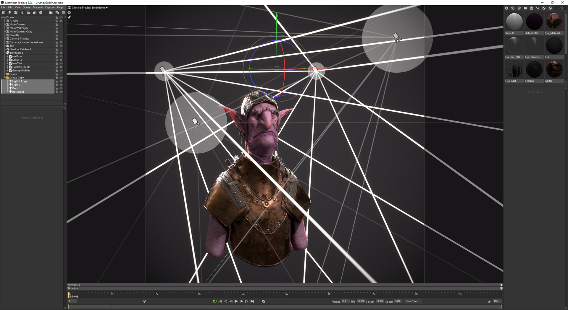This screenshot has width=568, height=310.
Task: Open the File menu
Action: click(x=3, y=7)
